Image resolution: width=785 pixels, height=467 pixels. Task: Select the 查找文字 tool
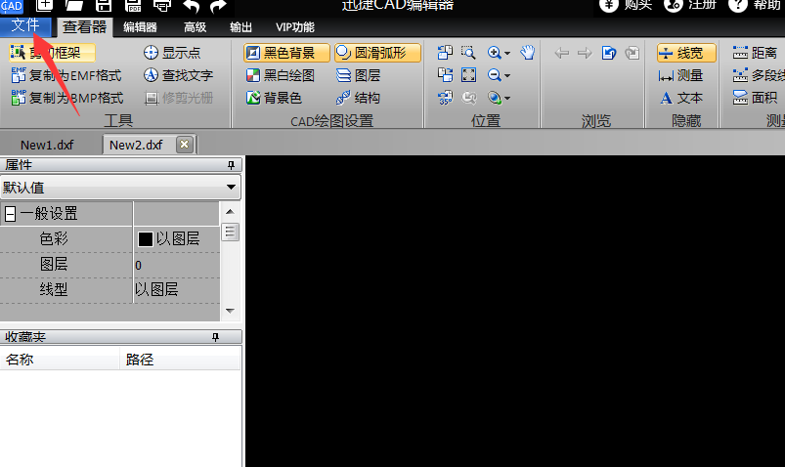pyautogui.click(x=178, y=75)
